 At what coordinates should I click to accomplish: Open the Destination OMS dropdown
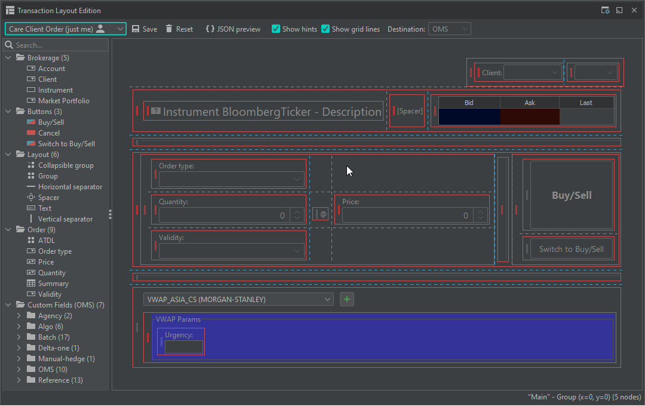449,28
